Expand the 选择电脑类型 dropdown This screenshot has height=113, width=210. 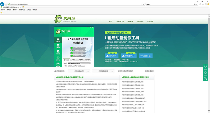click(x=78, y=71)
